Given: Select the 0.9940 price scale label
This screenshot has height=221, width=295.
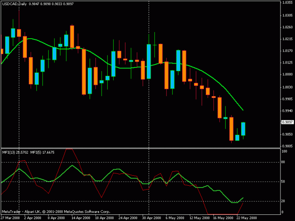Looking at the screenshot, I should (287, 111).
